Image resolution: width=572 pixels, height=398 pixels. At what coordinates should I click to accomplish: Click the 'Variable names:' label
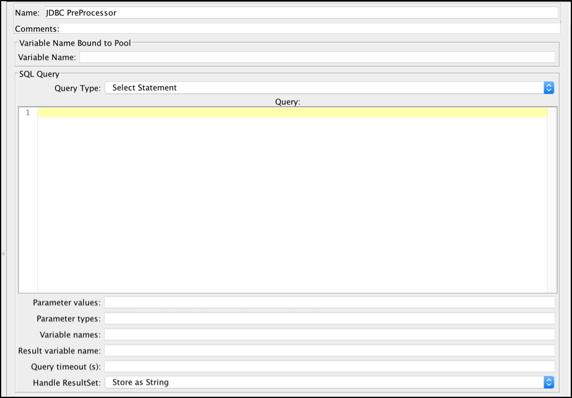(70, 335)
